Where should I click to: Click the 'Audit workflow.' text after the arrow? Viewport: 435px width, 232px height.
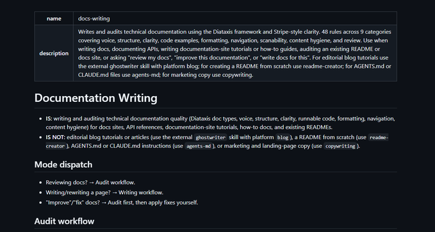(x=115, y=182)
